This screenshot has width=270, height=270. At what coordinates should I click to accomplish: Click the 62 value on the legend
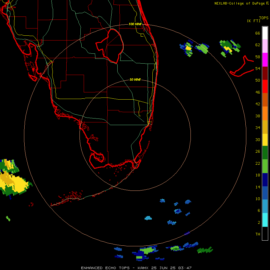click(258, 45)
